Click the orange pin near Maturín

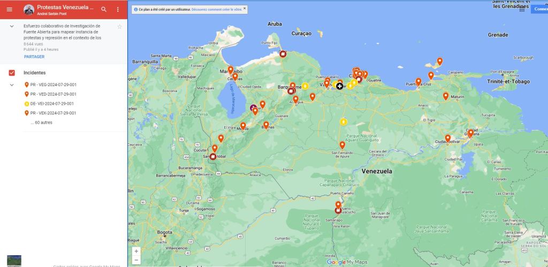pos(445,96)
